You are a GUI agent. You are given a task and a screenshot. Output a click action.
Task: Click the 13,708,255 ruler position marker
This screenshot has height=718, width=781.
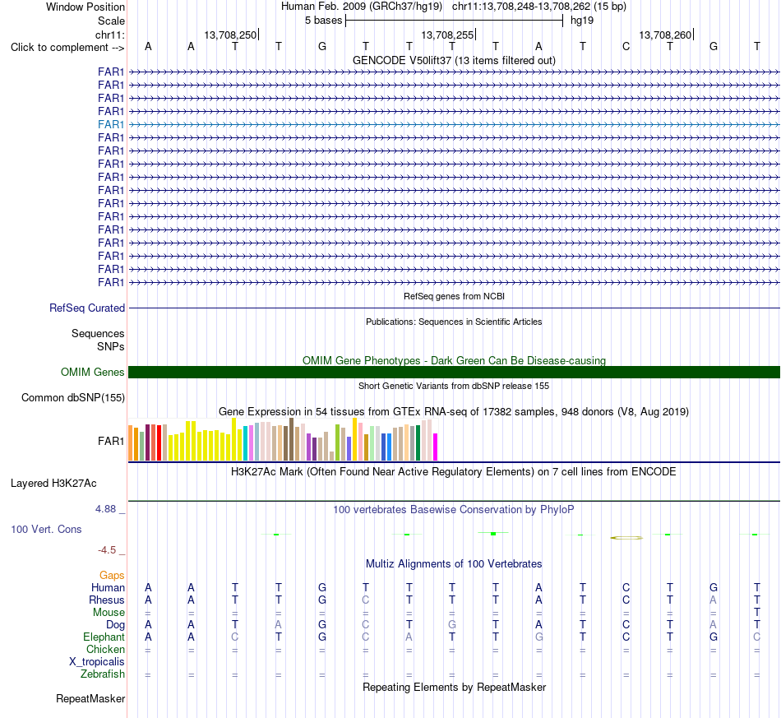tap(448, 35)
